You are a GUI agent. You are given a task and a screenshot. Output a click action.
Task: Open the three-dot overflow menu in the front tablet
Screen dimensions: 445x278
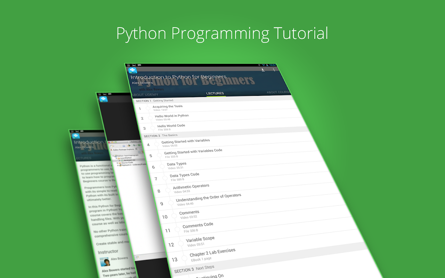click(x=274, y=70)
